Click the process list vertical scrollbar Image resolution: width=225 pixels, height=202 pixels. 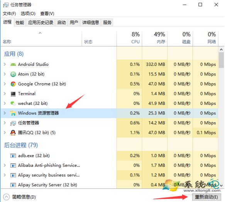[221, 117]
